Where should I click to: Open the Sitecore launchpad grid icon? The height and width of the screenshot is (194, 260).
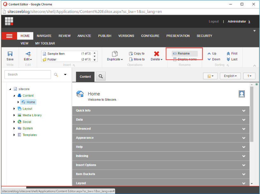point(9,21)
